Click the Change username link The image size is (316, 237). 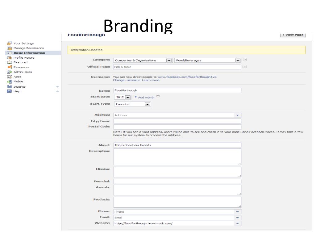pos(127,80)
